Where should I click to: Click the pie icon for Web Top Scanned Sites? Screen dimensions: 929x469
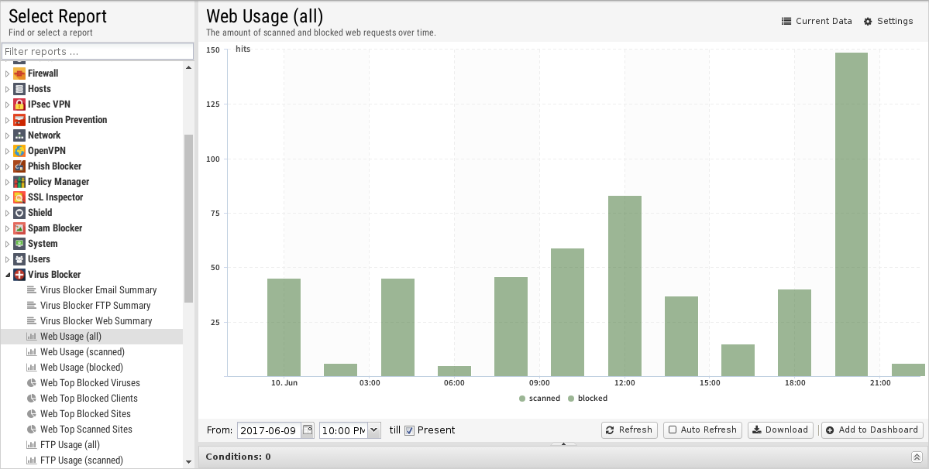tap(32, 430)
